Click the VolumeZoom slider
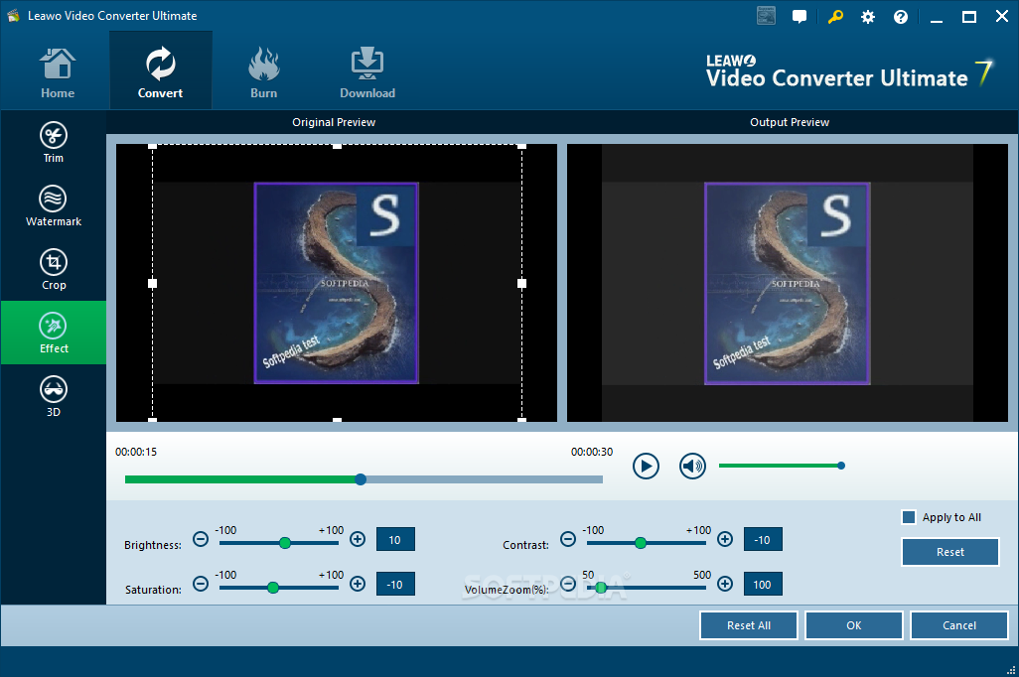 coord(646,588)
